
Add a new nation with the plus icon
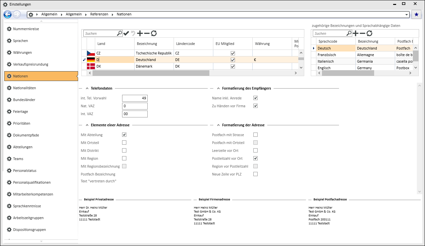point(140,33)
